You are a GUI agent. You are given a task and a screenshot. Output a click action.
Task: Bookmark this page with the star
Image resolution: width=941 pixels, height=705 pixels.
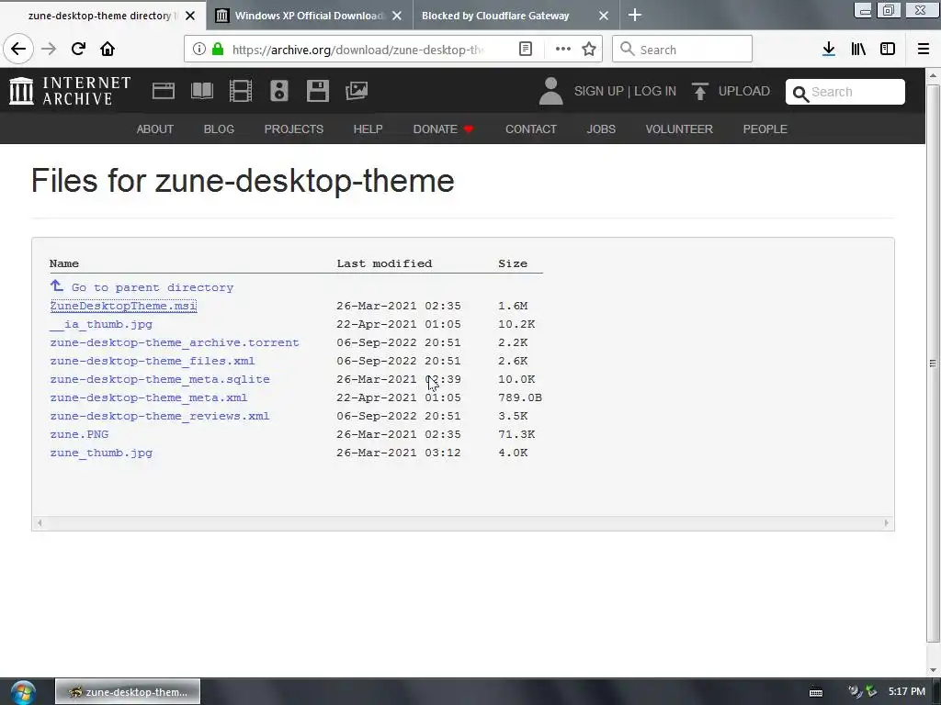point(589,50)
